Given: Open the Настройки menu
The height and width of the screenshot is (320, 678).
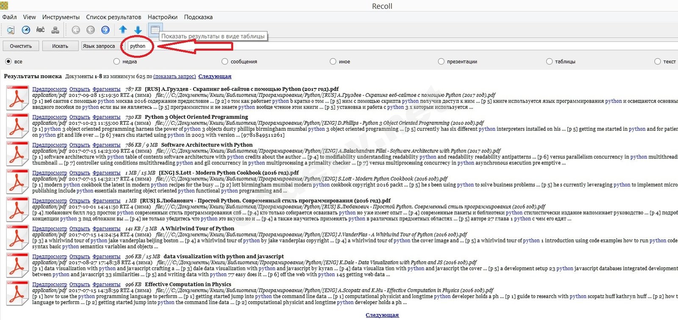Looking at the screenshot, I should (x=163, y=17).
